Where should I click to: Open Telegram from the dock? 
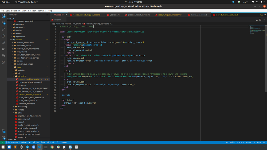pos(28,147)
